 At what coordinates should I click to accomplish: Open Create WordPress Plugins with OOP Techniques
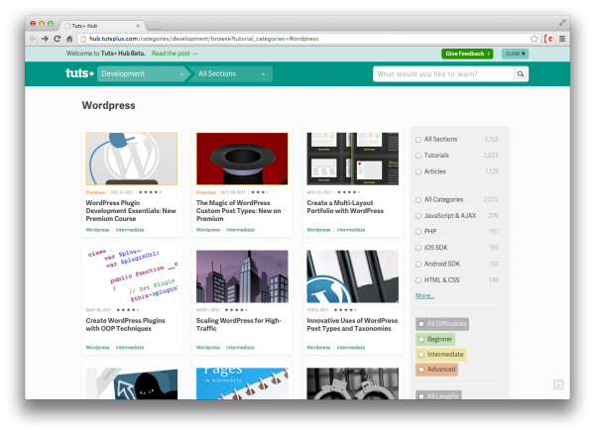pos(125,324)
